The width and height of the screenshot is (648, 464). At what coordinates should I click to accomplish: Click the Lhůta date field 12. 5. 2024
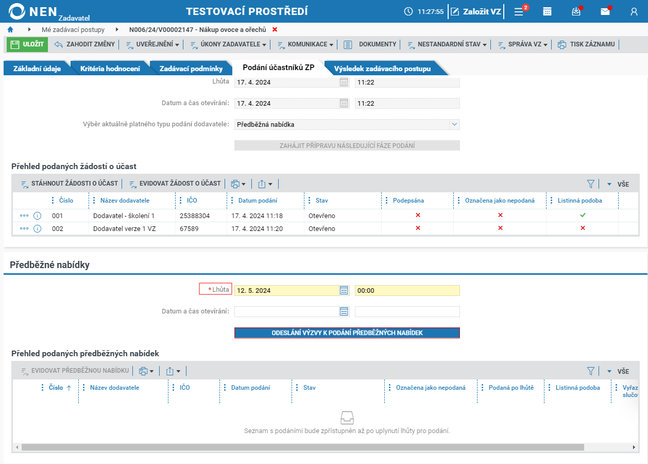(x=286, y=291)
